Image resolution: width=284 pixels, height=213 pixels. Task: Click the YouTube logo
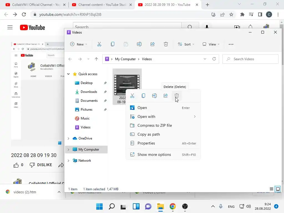32,27
